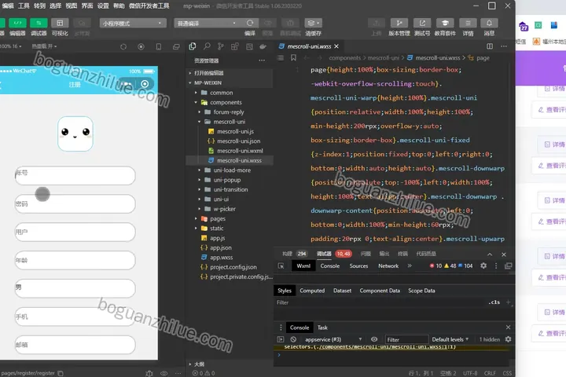Click the preview eye icon
Image resolution: width=566 pixels, height=377 pixels.
(x=267, y=23)
